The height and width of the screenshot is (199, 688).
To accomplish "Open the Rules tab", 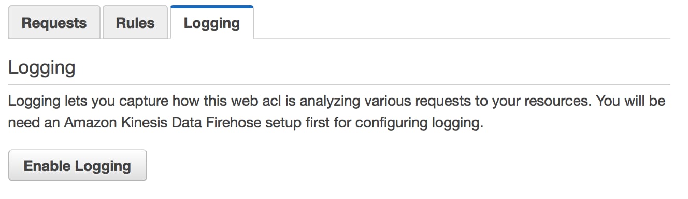I will (135, 23).
